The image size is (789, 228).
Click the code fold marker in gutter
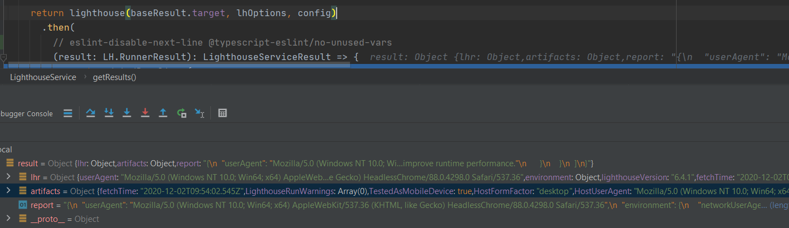click(3, 57)
